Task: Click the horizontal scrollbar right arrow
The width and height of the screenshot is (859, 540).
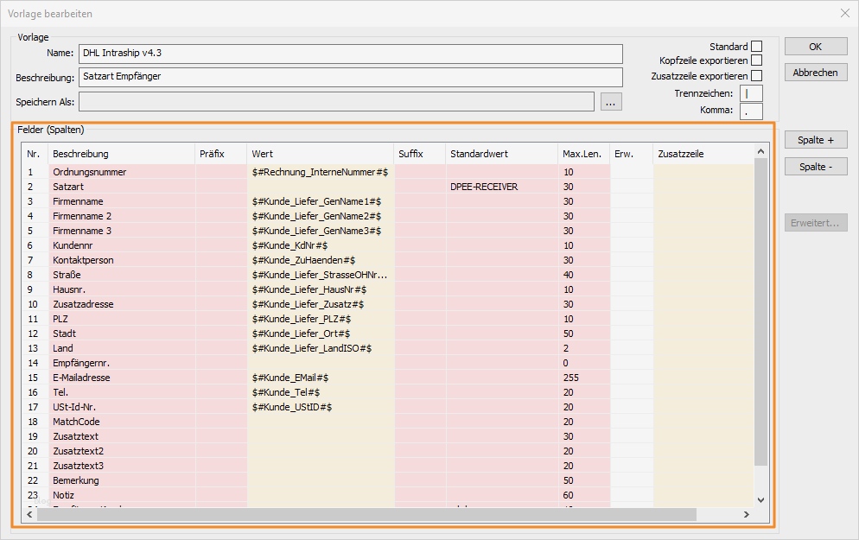Action: pyautogui.click(x=747, y=515)
